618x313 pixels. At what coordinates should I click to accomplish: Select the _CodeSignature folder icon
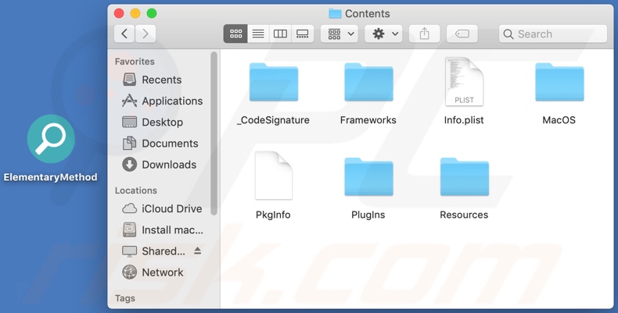274,82
